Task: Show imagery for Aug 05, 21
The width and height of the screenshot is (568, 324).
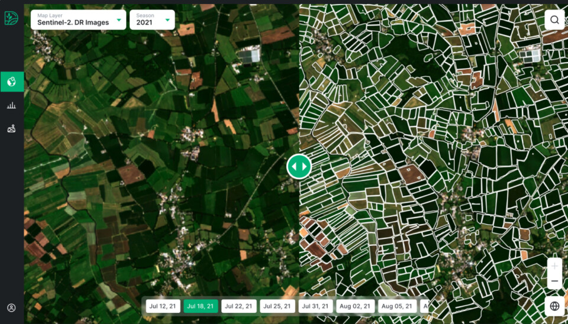Action: 397,306
